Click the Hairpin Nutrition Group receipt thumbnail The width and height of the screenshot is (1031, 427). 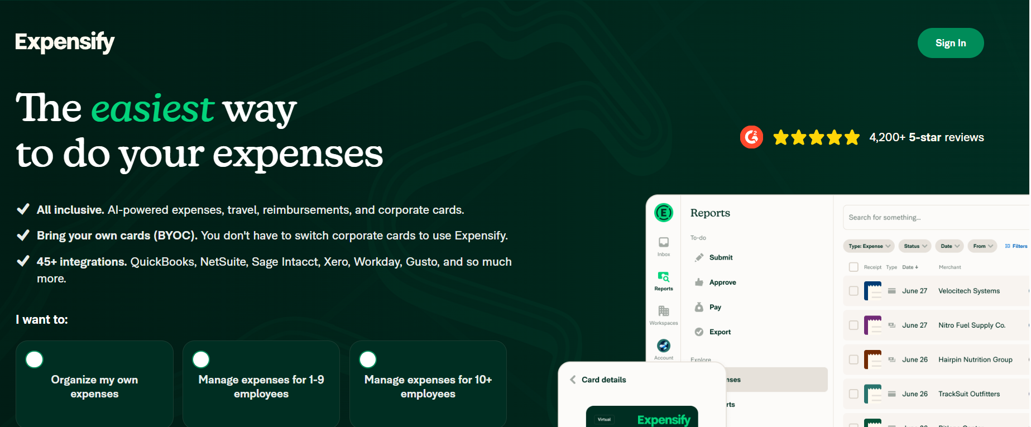click(x=873, y=359)
